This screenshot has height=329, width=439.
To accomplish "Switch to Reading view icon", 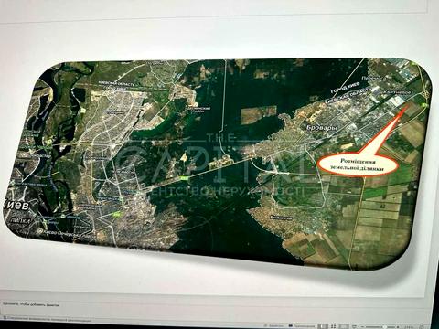I will tap(344, 326).
